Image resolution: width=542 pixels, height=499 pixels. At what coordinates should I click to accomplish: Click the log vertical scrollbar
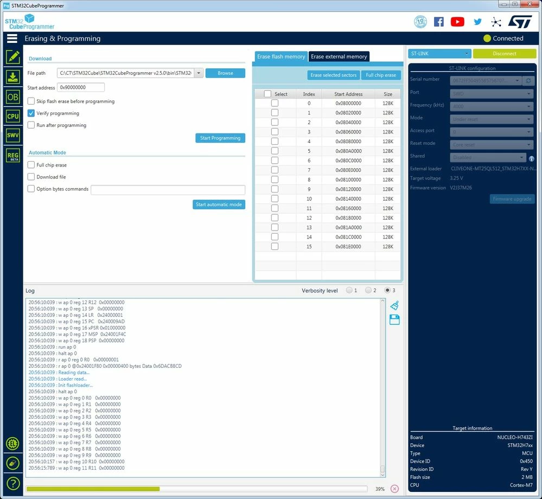382,387
